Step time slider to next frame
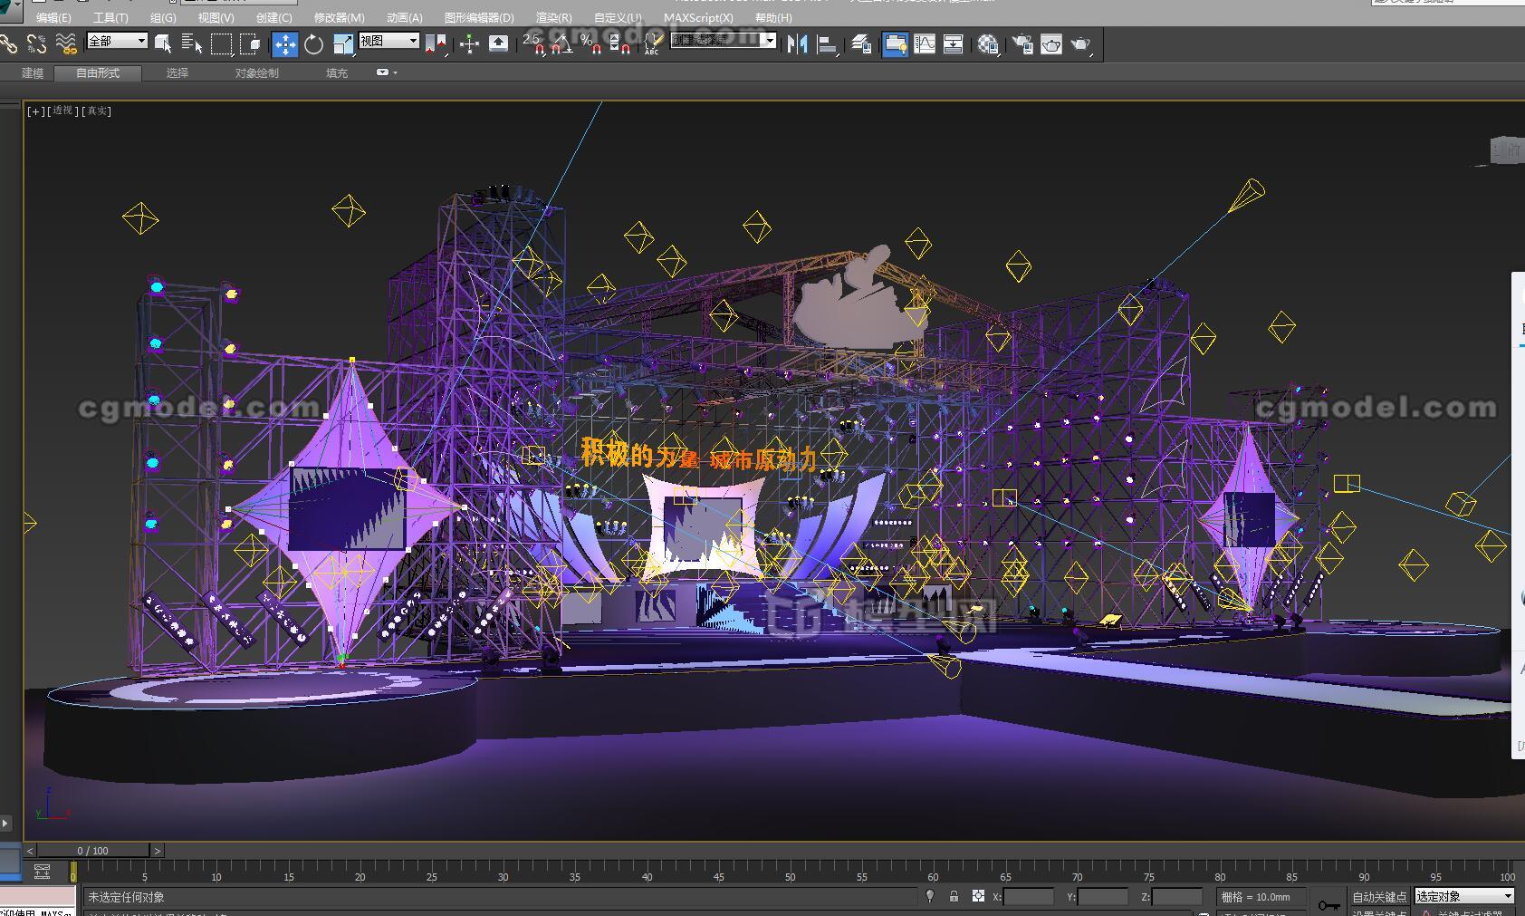 tap(157, 851)
